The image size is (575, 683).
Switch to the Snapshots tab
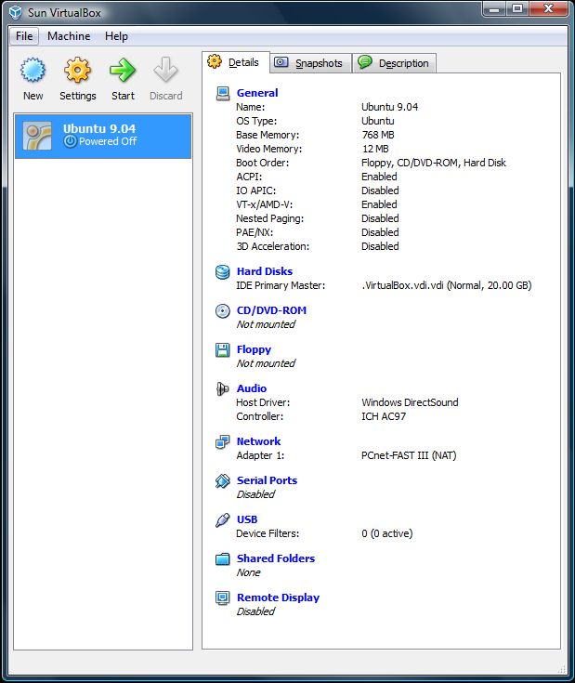coord(311,63)
